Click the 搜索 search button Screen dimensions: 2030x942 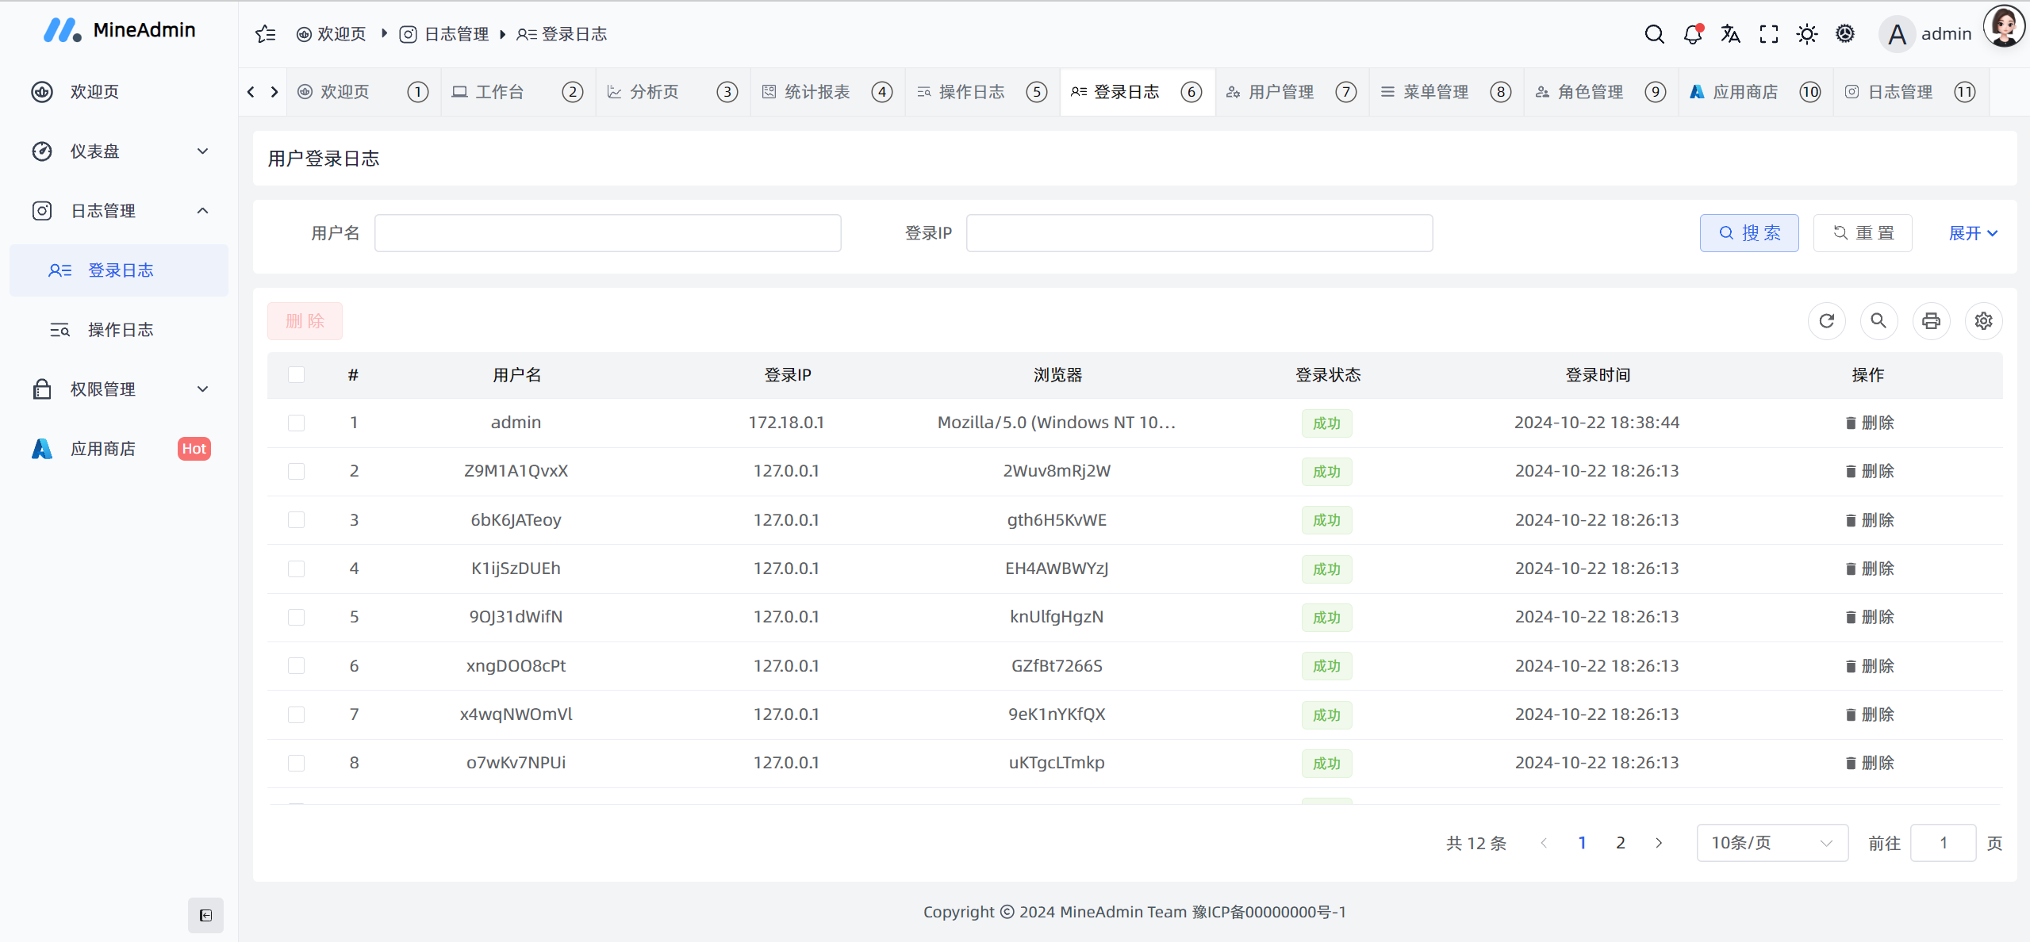tap(1748, 232)
